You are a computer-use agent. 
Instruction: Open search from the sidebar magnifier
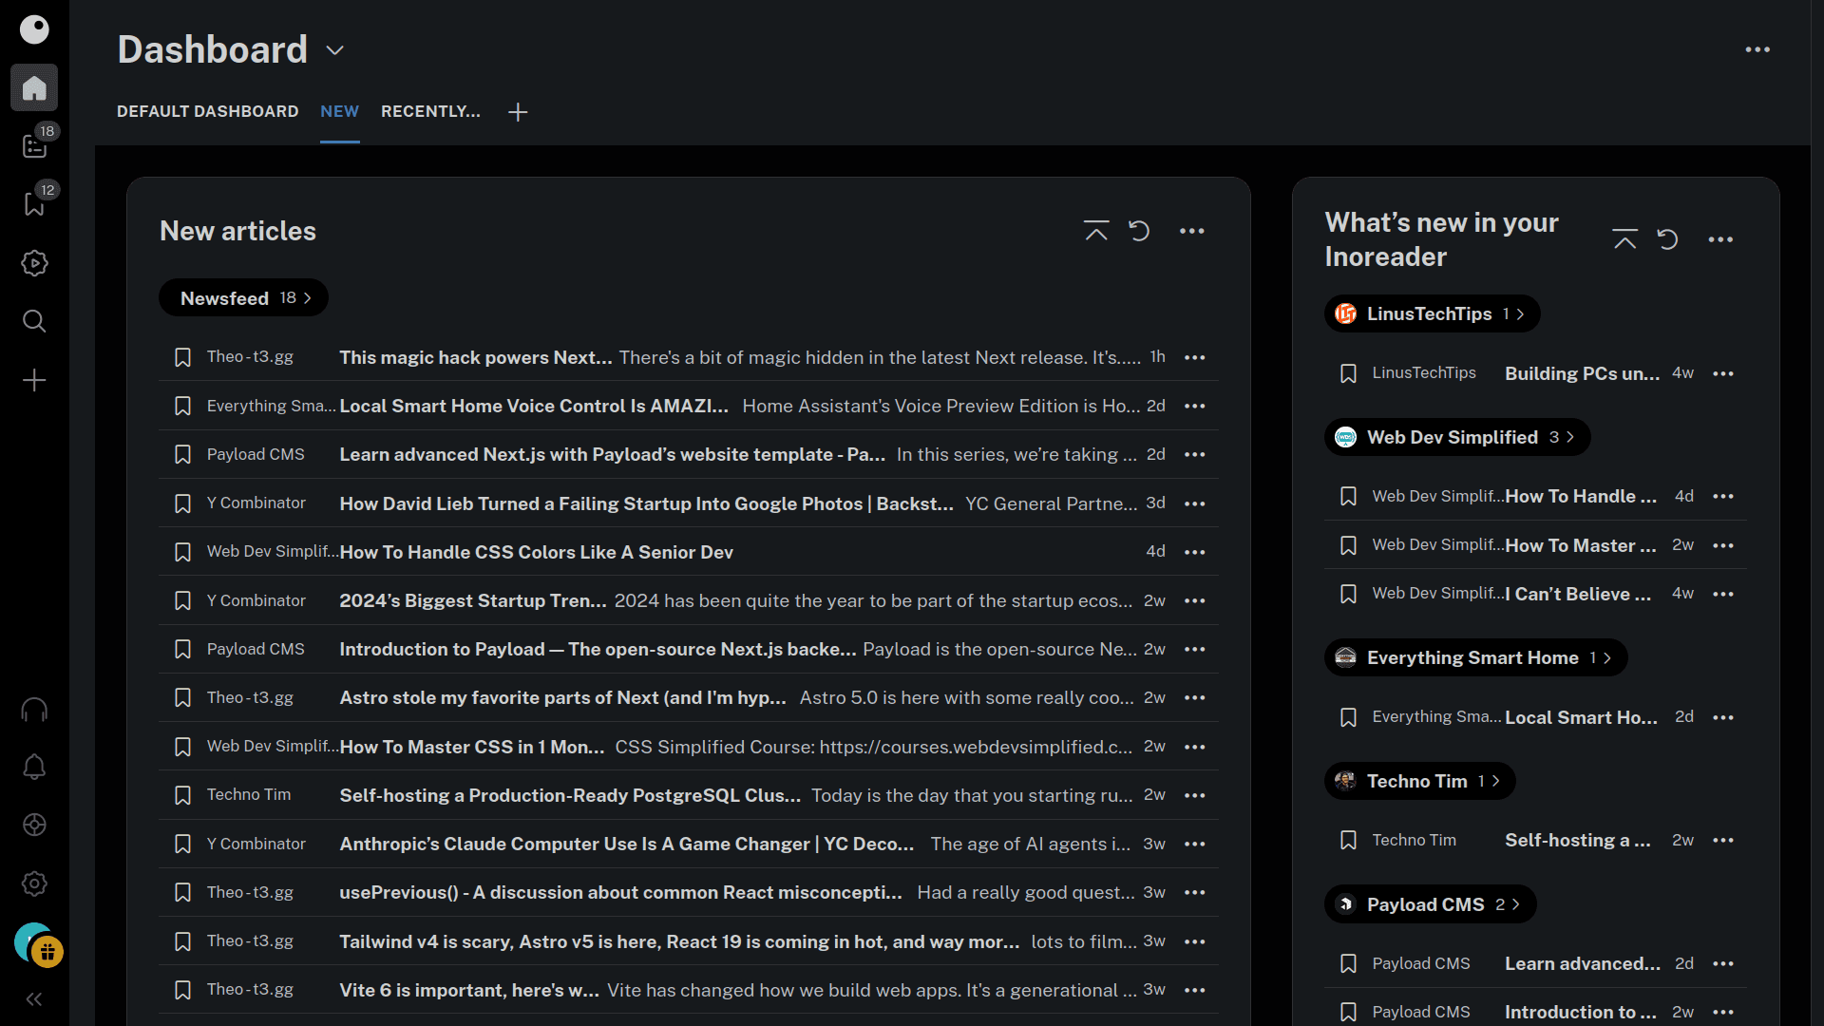pos(34,321)
